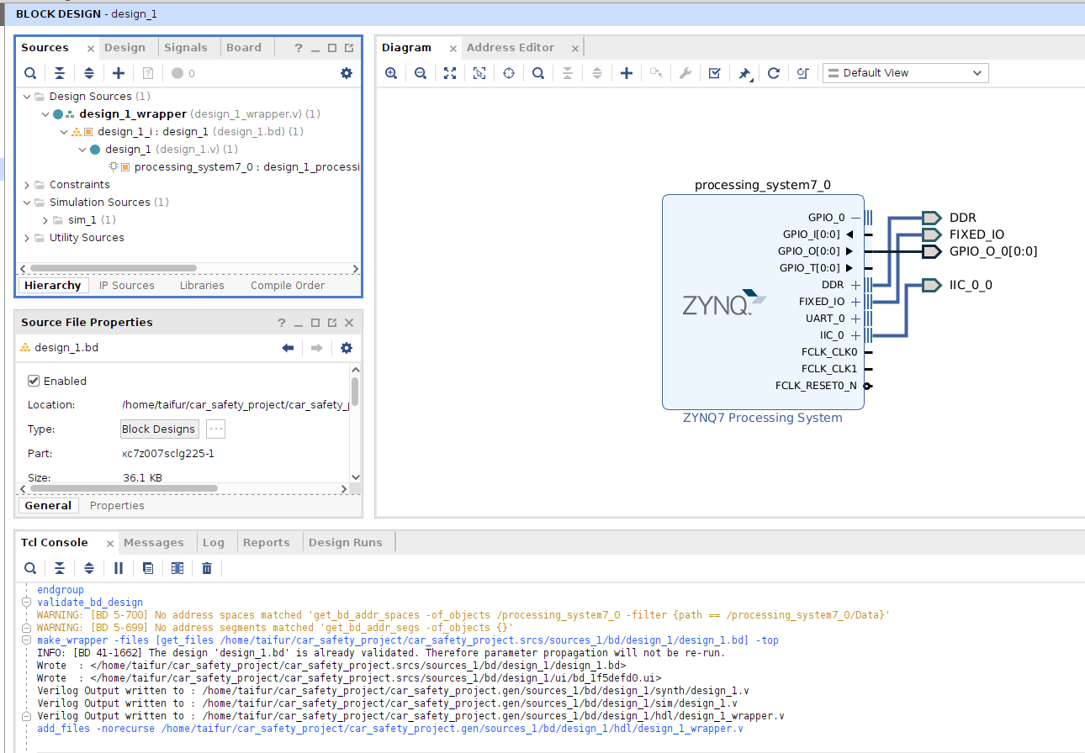Viewport: 1085px width, 753px height.
Task: Add IP to the block design
Action: [627, 73]
